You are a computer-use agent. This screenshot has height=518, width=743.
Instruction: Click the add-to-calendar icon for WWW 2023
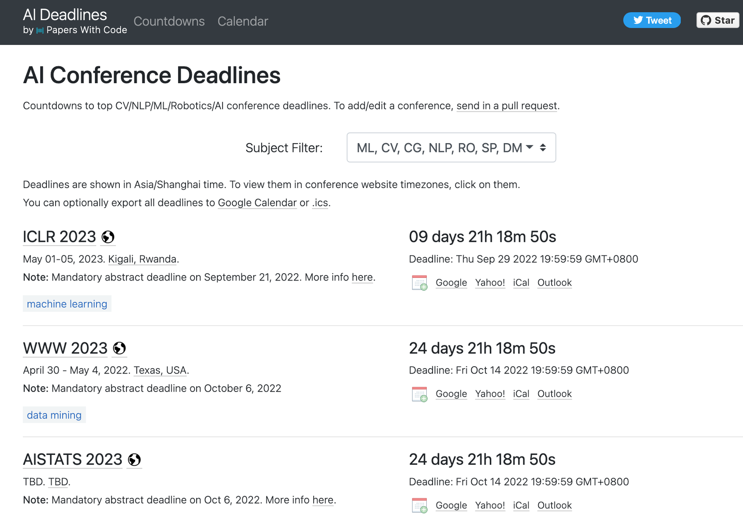[419, 394]
